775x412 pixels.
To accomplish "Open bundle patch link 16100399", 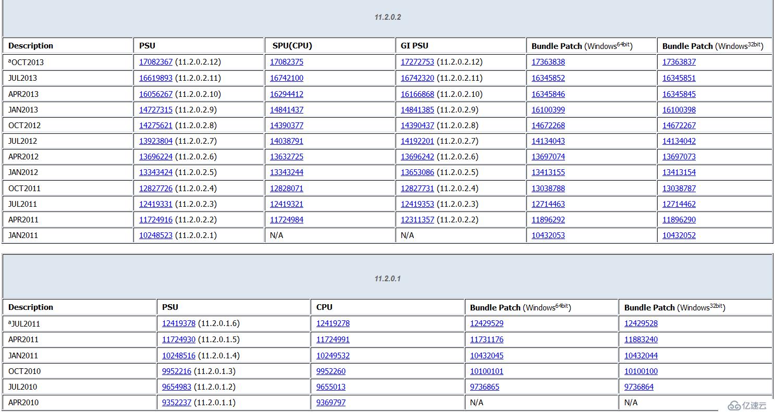I will click(x=548, y=110).
